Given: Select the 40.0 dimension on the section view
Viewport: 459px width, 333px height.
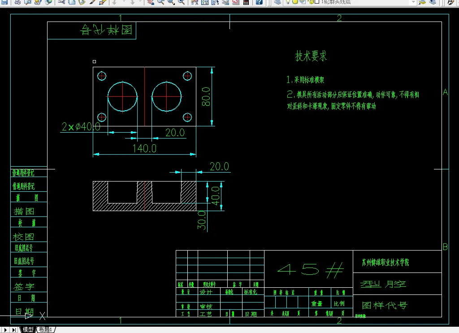Looking at the screenshot, I should click(215, 195).
